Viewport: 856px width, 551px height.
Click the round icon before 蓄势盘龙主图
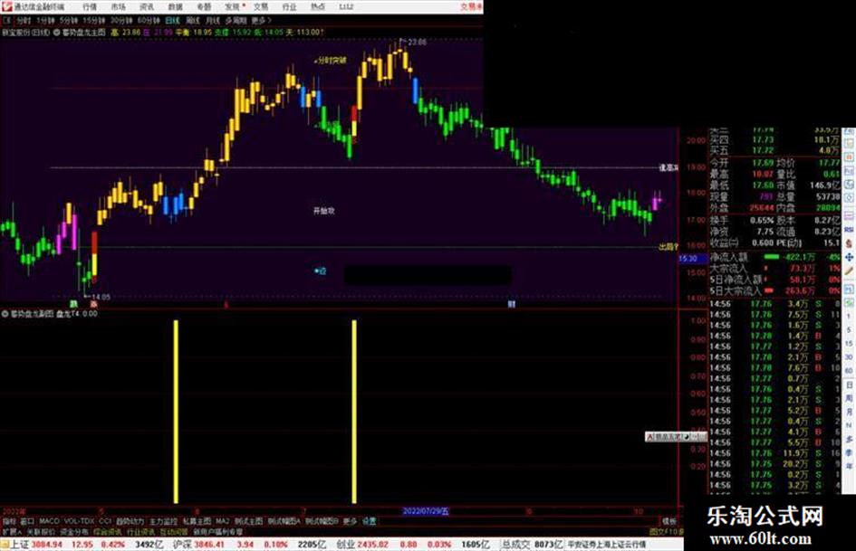pos(57,33)
